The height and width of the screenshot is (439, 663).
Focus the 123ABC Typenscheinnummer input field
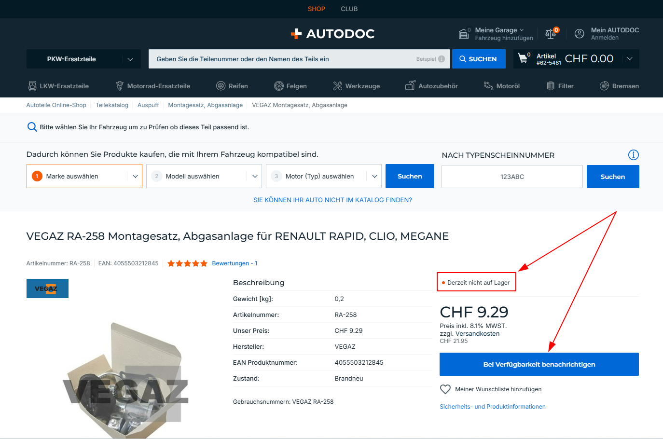point(512,177)
